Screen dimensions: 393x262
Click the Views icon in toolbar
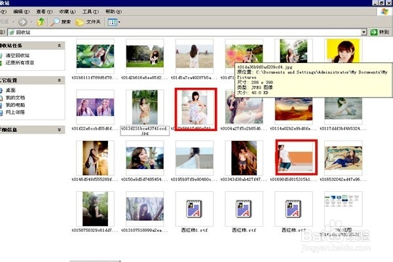pos(112,22)
